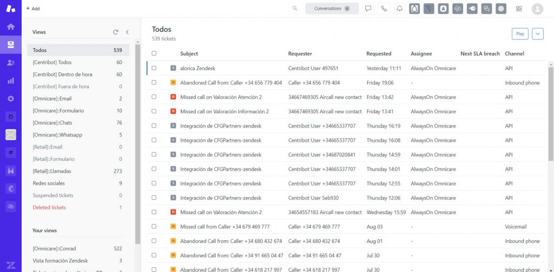Open the Zendesk products grid icon
554x272 pixels.
519,9
